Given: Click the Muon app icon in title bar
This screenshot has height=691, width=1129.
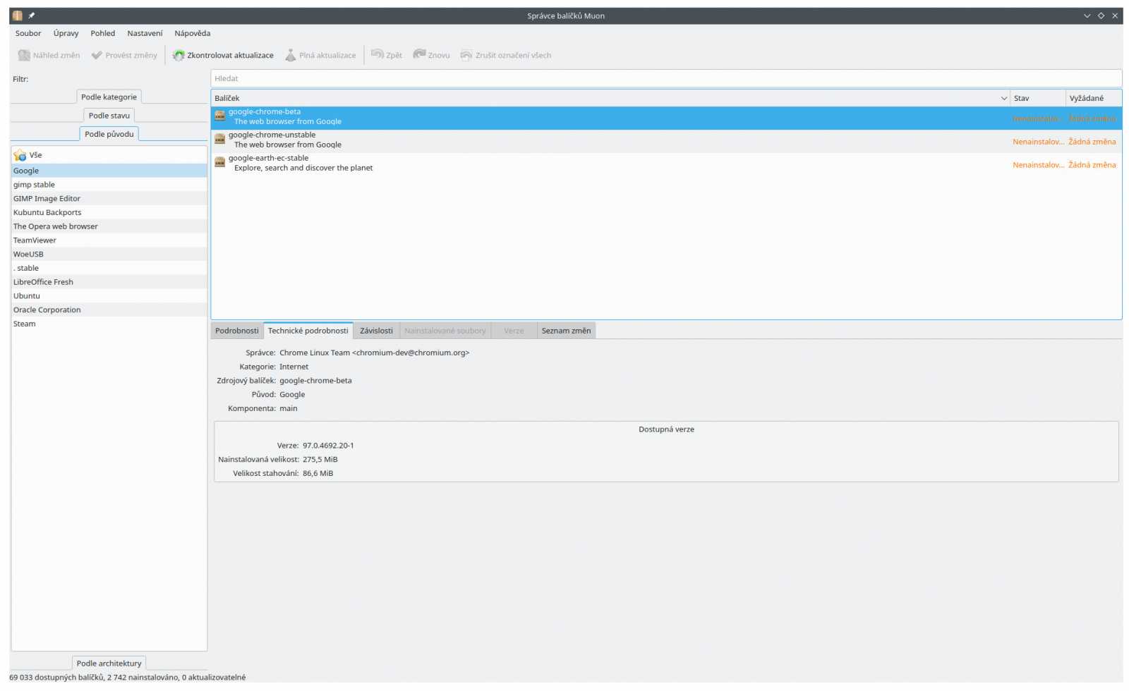Looking at the screenshot, I should click(x=18, y=16).
